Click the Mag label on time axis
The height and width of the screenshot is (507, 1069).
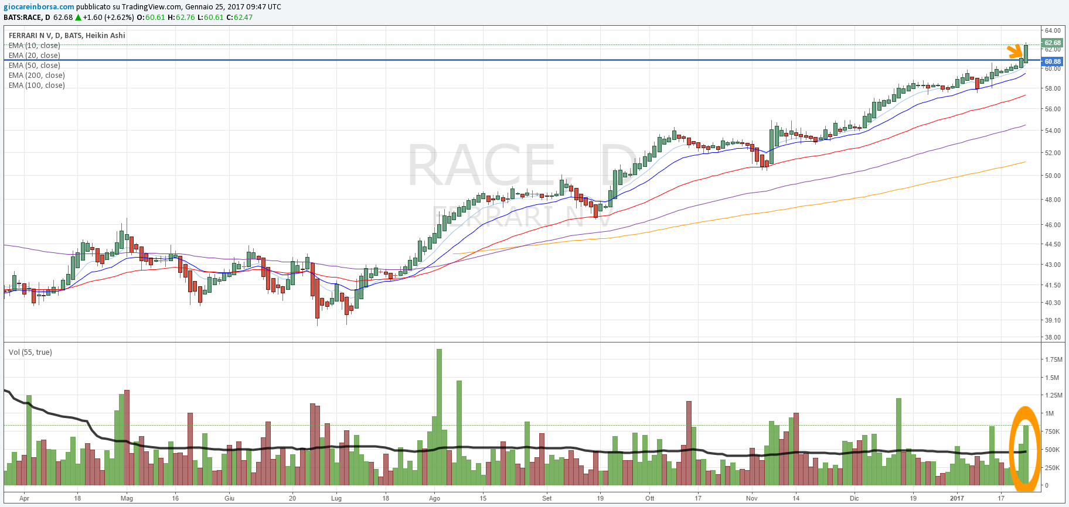coord(127,499)
